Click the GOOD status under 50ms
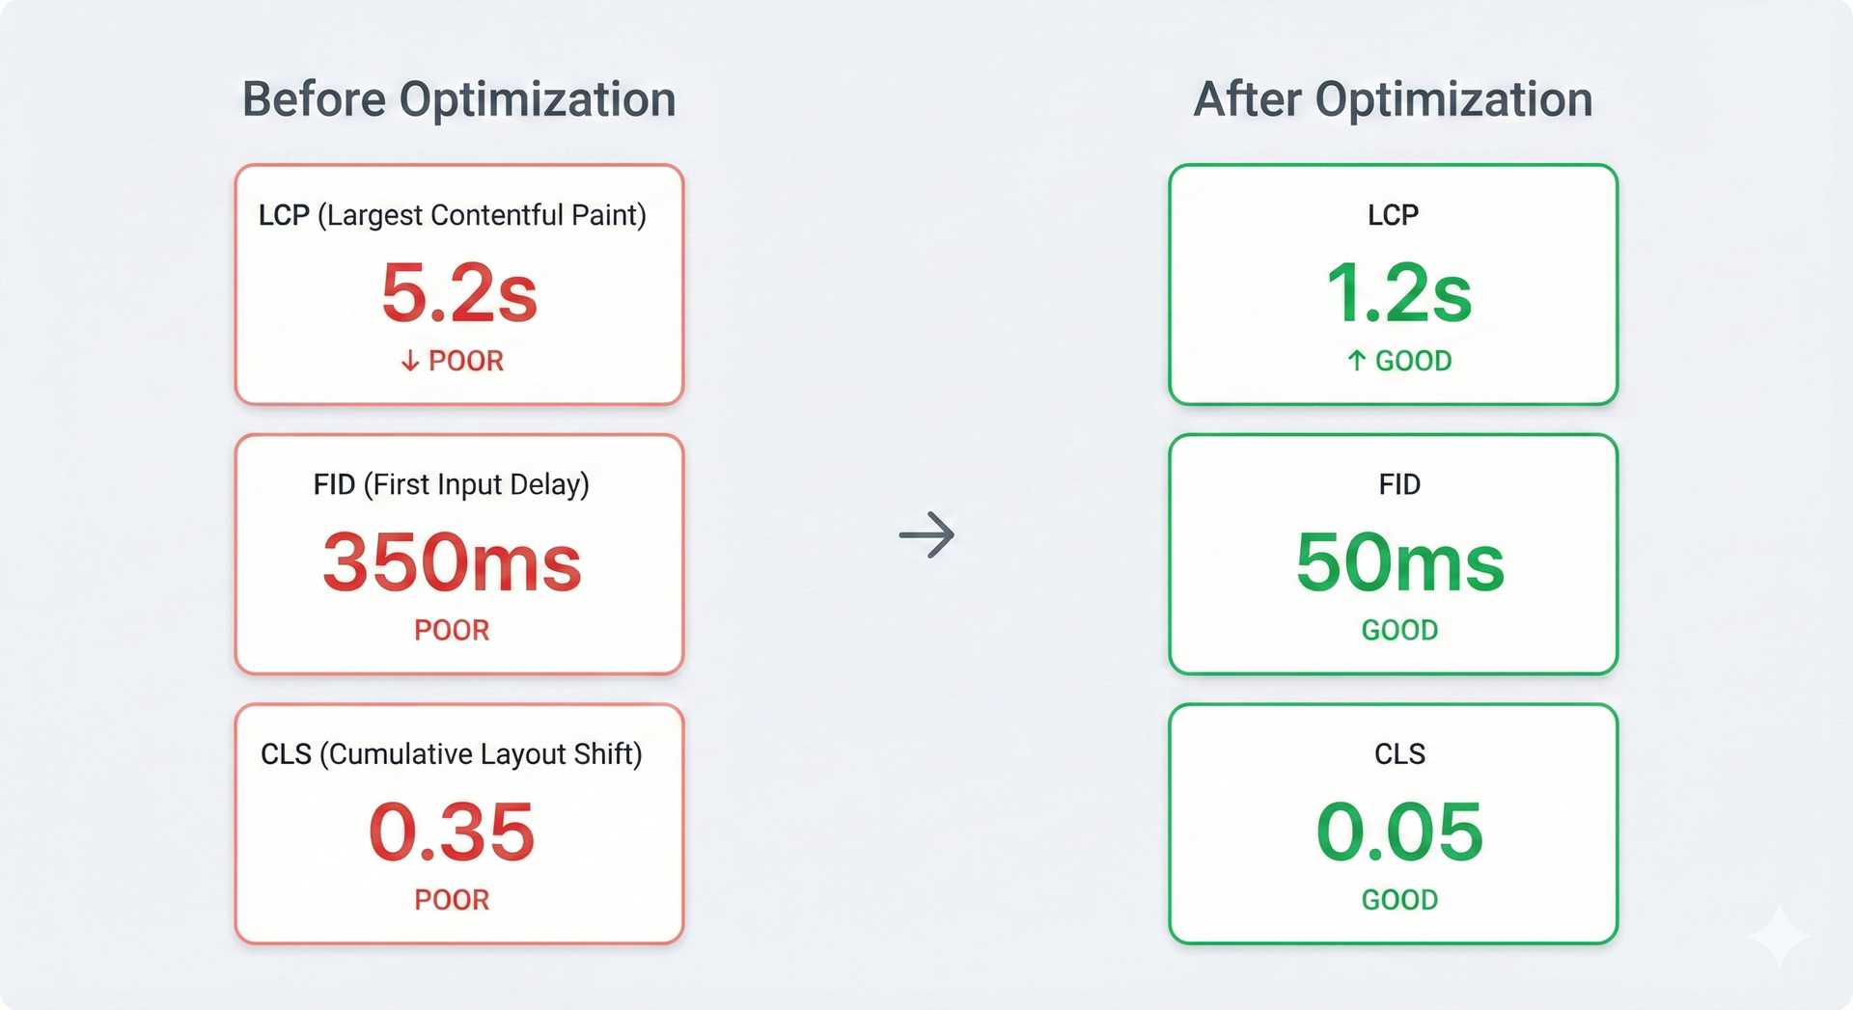Viewport: 1853px width, 1010px height. (x=1399, y=630)
